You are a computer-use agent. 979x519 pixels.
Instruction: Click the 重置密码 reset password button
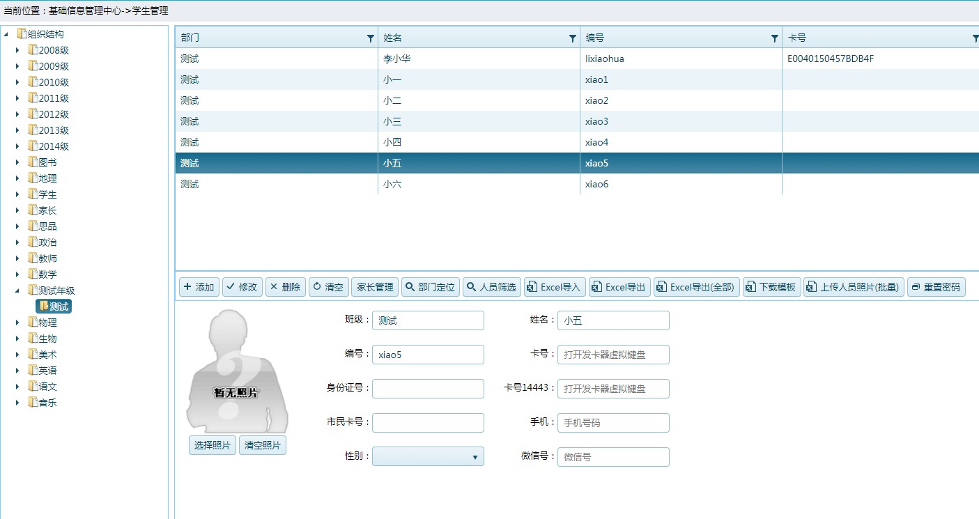(936, 287)
